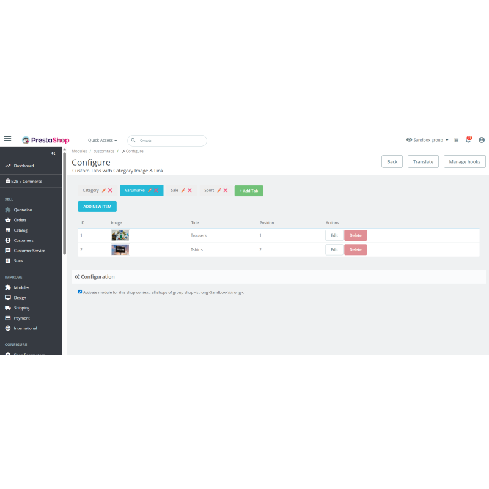Image resolution: width=489 pixels, height=489 pixels.
Task: Click the Modules breadcrumb link
Action: pos(79,151)
